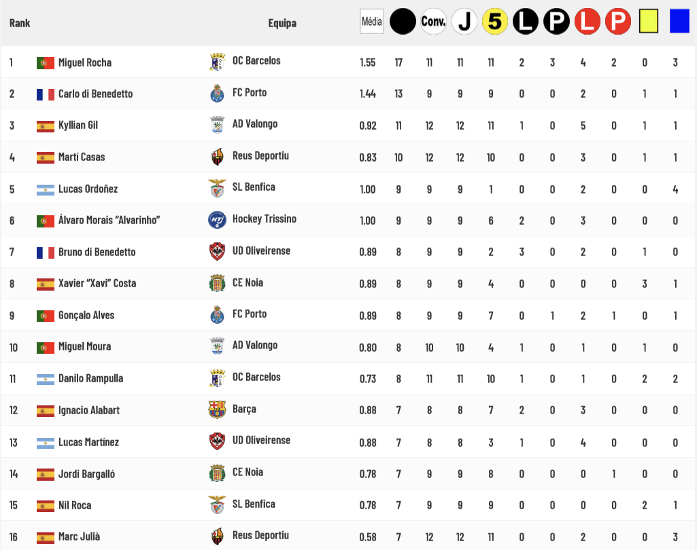Click the solid black ball column icon
This screenshot has width=697, height=550.
(403, 21)
